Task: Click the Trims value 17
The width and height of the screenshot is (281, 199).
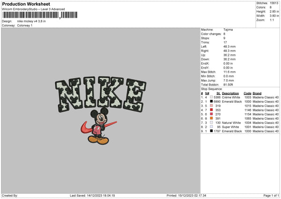Action: pos(225,42)
